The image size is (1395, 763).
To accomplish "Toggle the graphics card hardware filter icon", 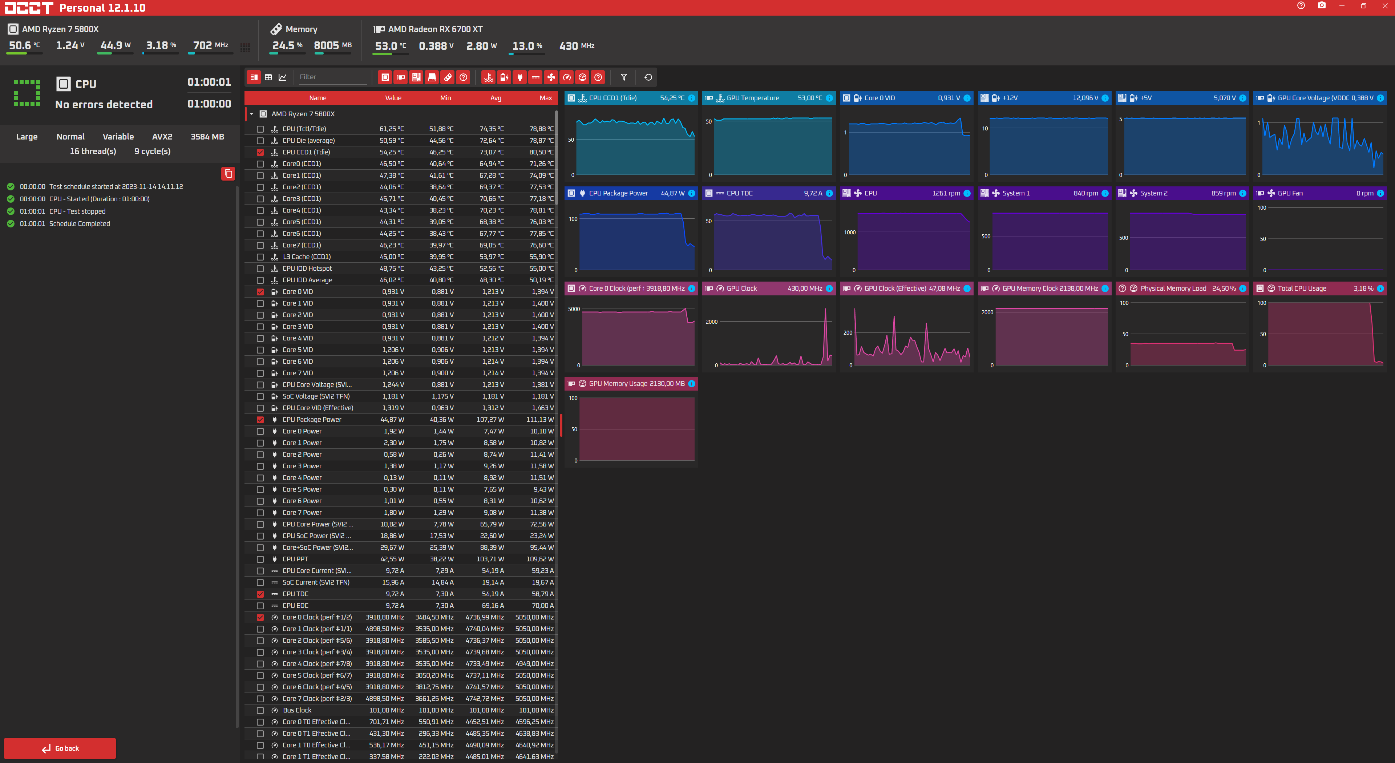I will point(401,77).
